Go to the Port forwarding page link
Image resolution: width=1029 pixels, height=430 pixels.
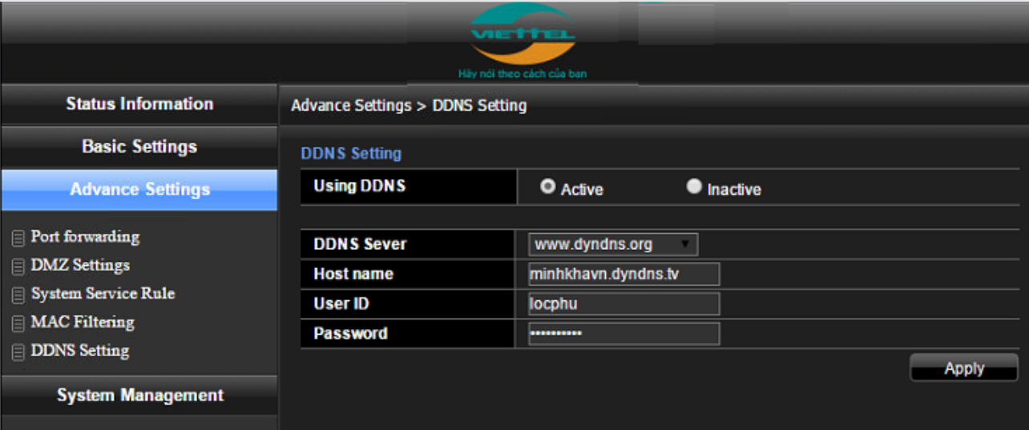point(85,237)
